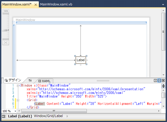
Task: Open the active files dropdown arrow
Action: click(163, 5)
